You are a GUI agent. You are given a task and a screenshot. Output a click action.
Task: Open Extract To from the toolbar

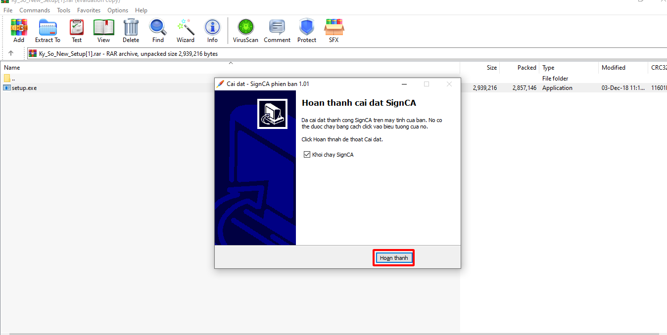(x=48, y=31)
